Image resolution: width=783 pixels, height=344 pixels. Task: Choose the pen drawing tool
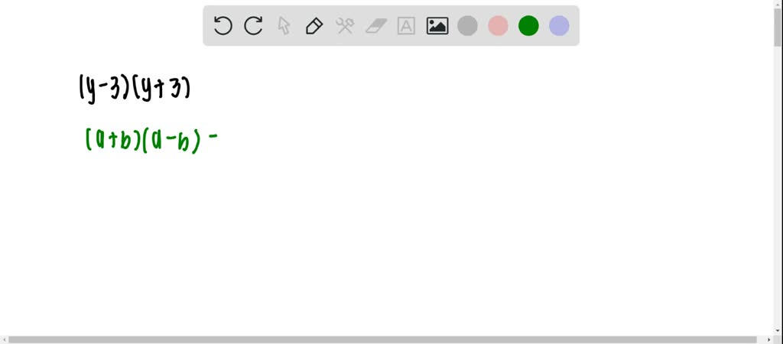pos(314,25)
